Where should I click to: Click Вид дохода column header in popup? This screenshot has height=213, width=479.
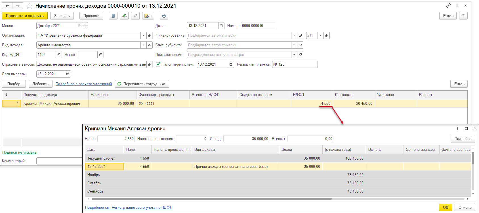click(x=236, y=150)
